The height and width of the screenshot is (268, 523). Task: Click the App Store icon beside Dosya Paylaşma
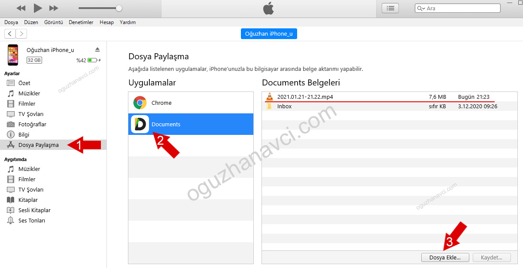pyautogui.click(x=11, y=145)
